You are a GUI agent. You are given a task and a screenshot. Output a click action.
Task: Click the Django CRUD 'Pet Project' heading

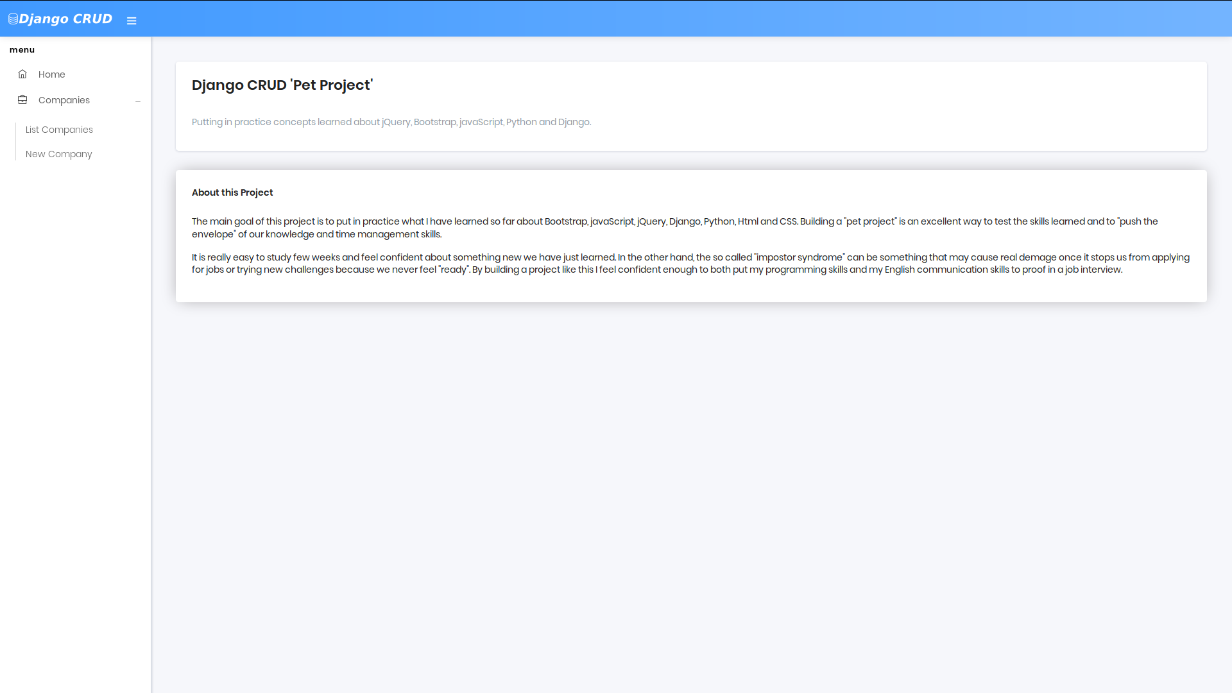coord(282,85)
